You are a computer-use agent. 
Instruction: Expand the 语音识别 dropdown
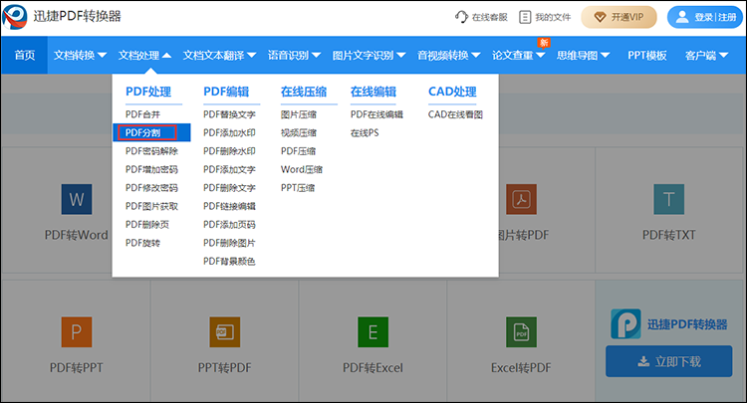coord(294,55)
